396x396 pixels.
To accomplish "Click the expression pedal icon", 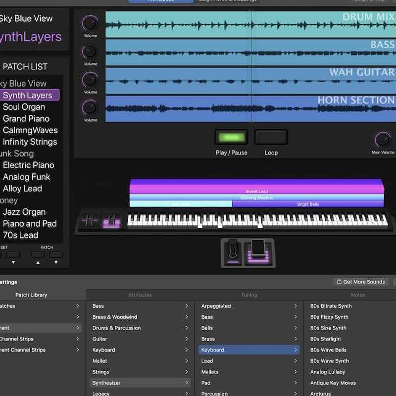I will tap(258, 253).
